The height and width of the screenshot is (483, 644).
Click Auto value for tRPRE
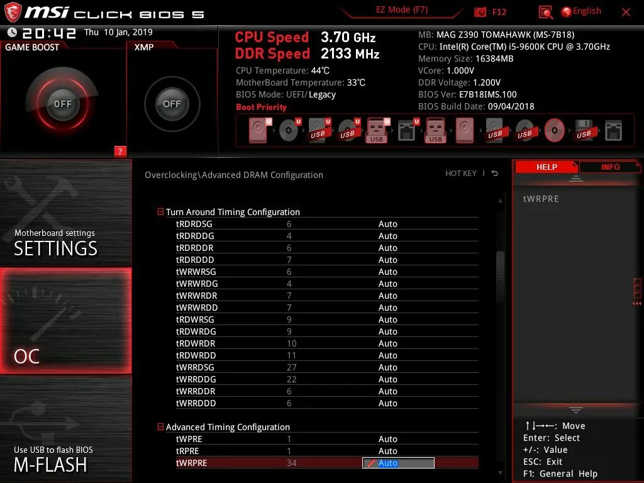pyautogui.click(x=387, y=451)
